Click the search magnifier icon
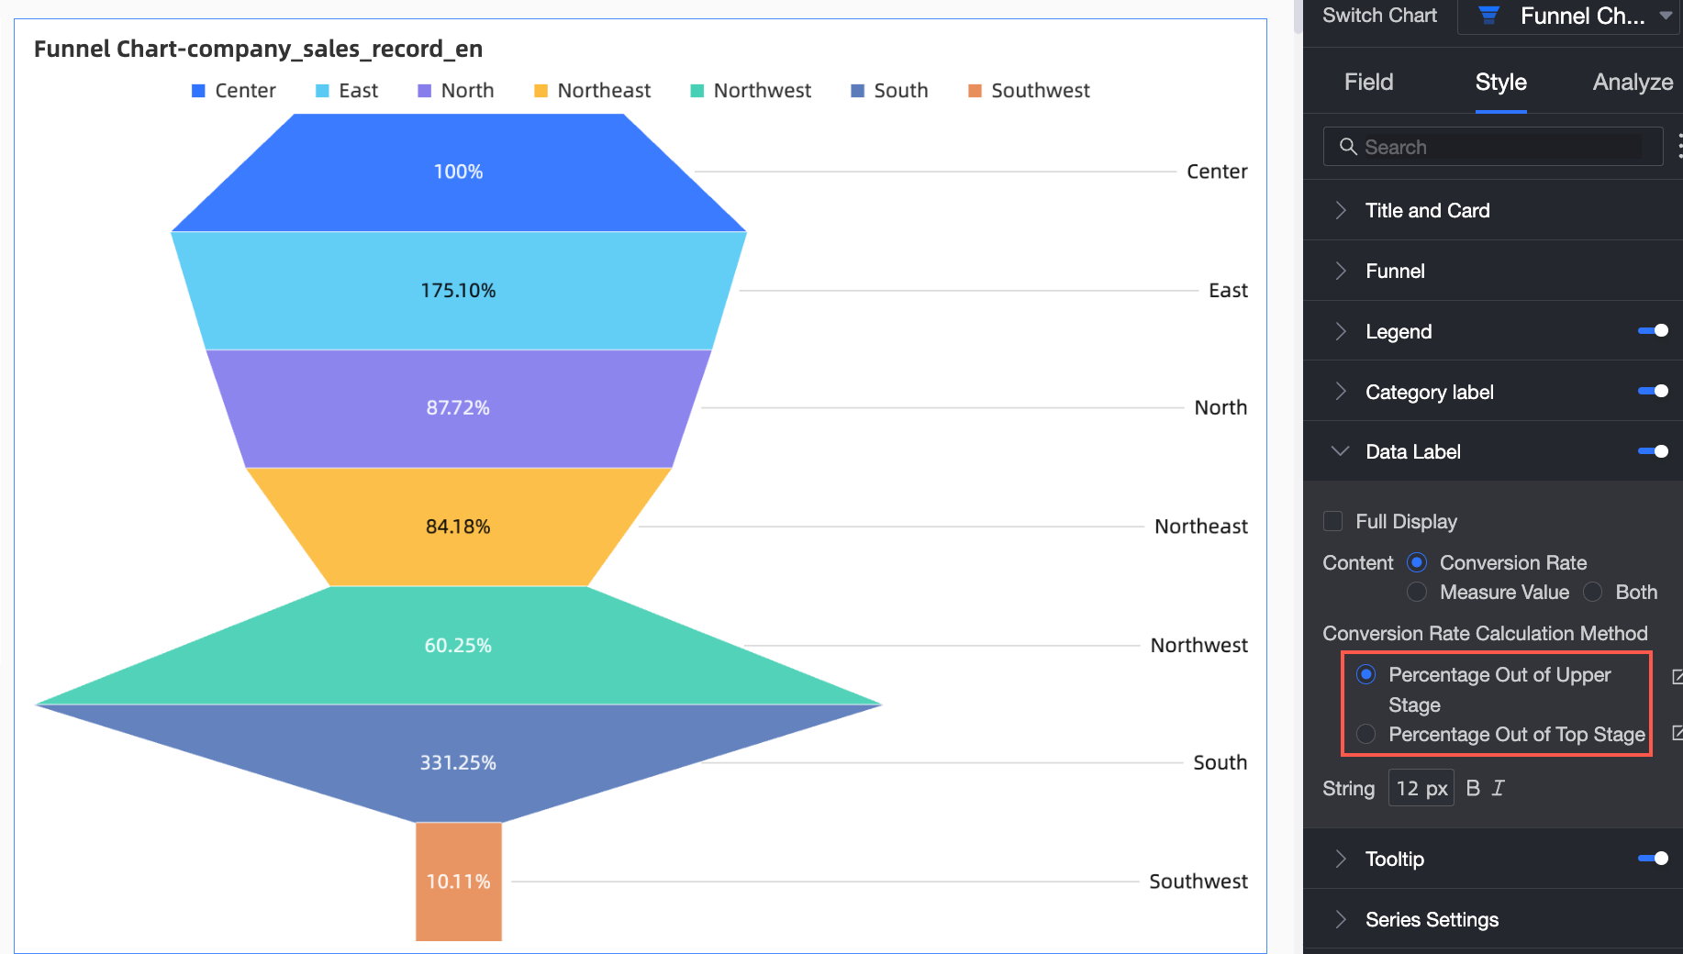 [x=1348, y=147]
